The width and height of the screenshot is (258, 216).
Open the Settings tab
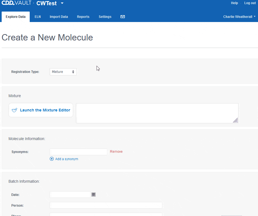tap(105, 17)
